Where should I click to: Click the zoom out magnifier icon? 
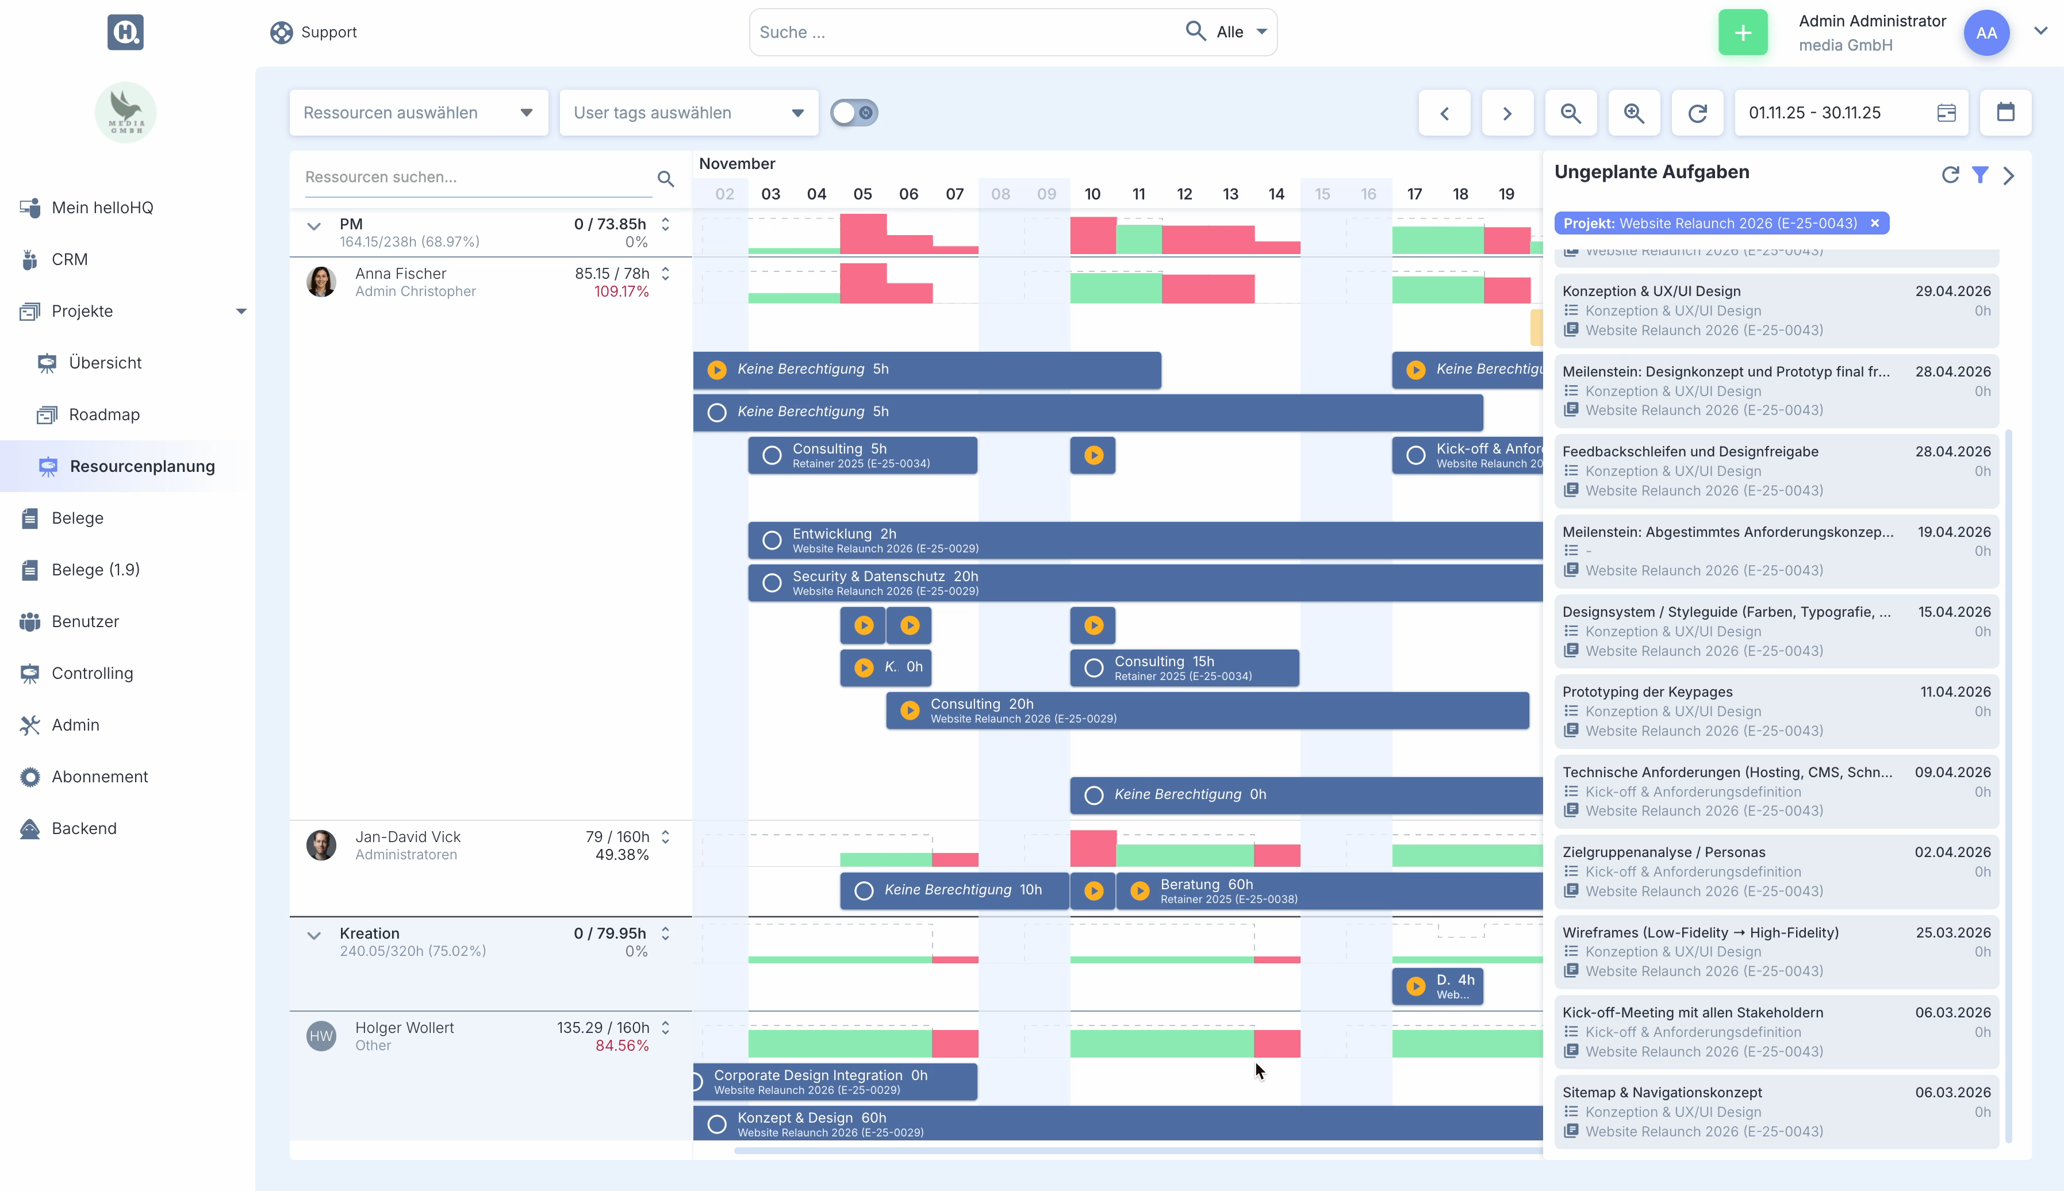(x=1570, y=113)
